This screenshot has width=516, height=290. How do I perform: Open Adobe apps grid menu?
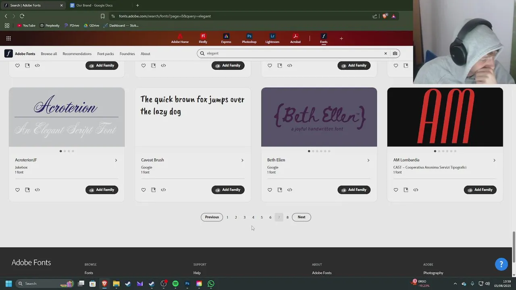8,39
